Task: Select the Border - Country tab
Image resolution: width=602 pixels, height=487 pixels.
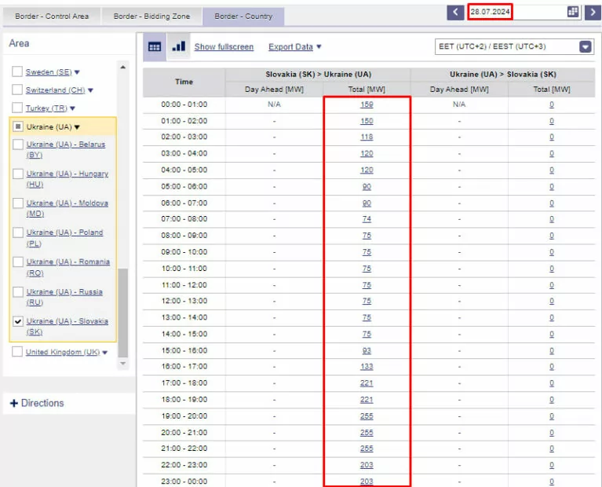Action: pos(243,16)
